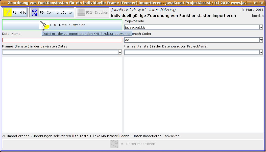The height and width of the screenshot is (152, 266).
Task: Close the ProjectAssist import window
Action: click(x=261, y=3)
